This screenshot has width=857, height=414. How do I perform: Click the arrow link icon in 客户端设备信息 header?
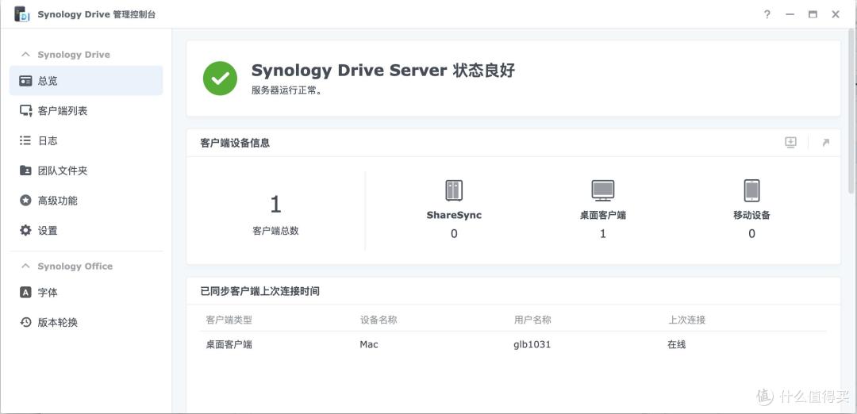click(x=825, y=143)
